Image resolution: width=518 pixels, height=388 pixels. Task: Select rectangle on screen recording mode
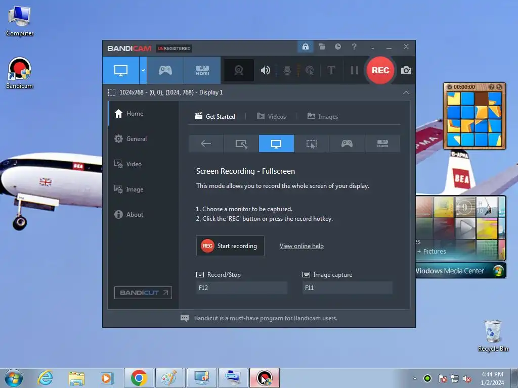tap(241, 143)
